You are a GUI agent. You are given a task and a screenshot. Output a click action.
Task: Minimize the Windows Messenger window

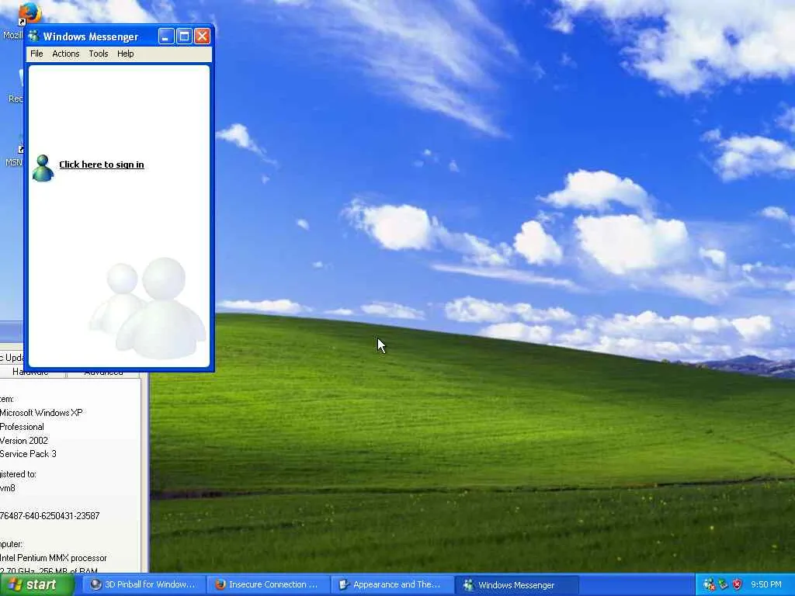pos(166,36)
